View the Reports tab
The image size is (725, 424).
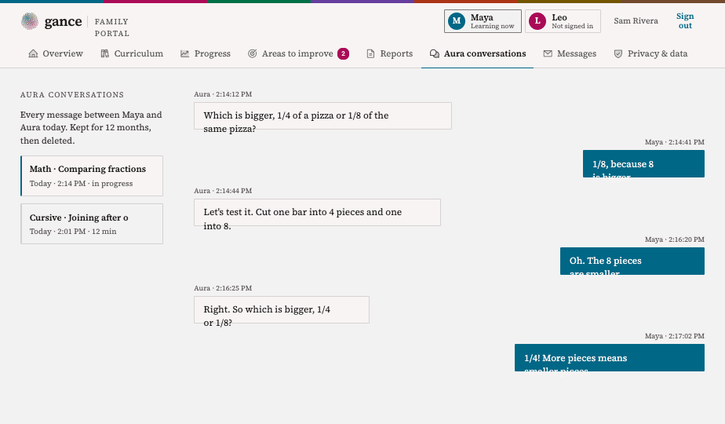[389, 53]
